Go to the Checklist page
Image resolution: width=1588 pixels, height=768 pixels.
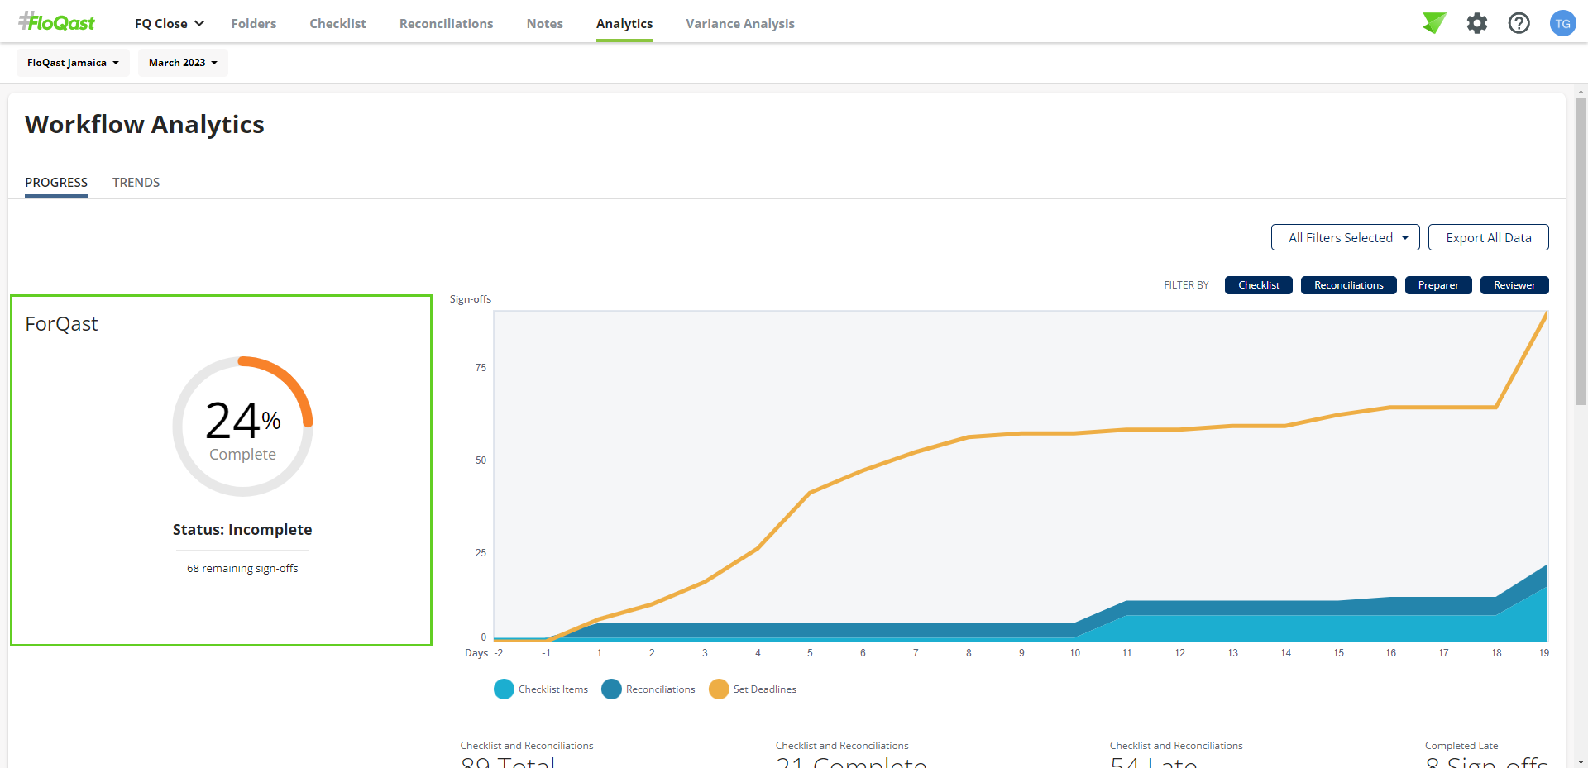pyautogui.click(x=337, y=23)
